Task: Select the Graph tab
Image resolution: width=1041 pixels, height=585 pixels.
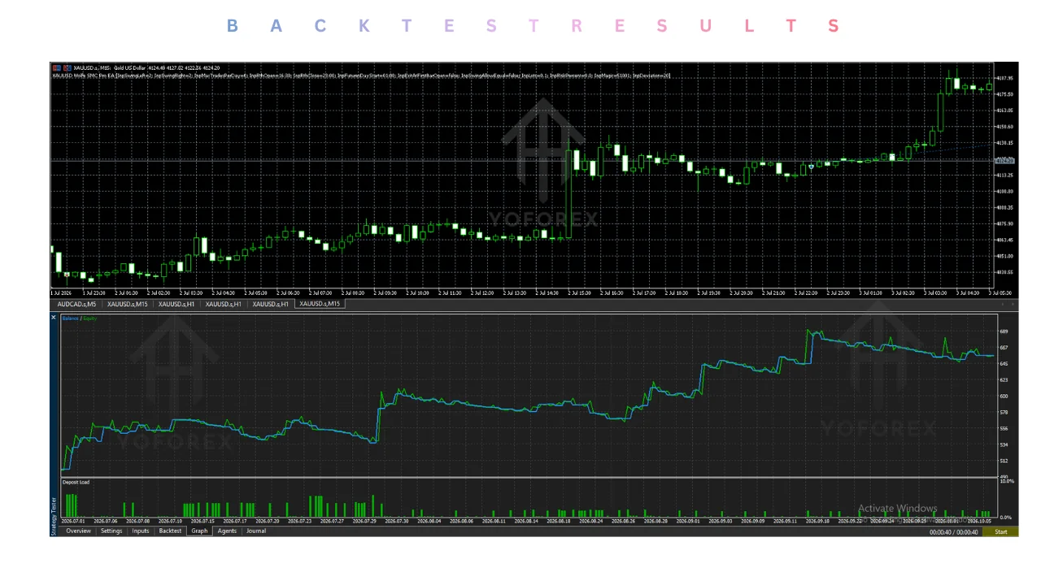Action: pyautogui.click(x=199, y=531)
